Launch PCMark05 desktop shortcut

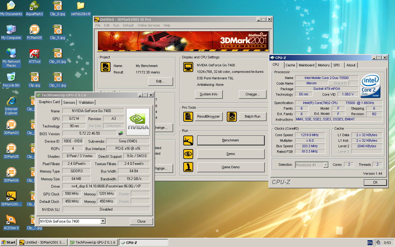point(34,32)
